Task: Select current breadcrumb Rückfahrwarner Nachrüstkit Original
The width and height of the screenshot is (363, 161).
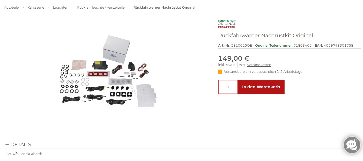Action: [x=164, y=8]
